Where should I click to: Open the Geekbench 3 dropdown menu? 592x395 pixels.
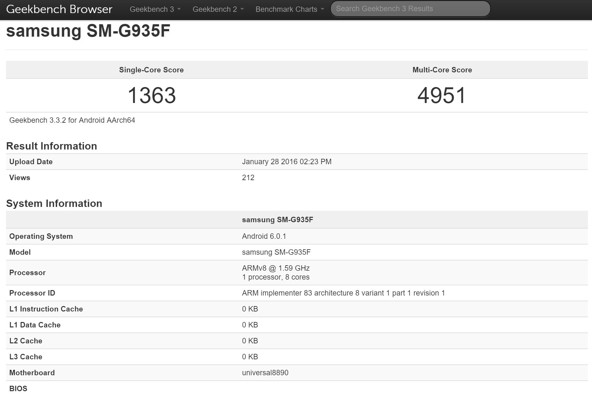(155, 9)
